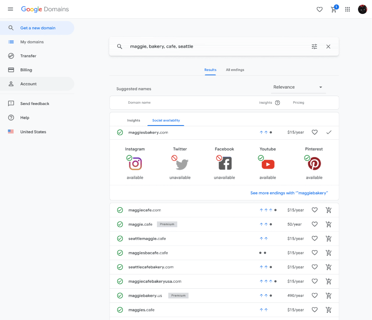Favorite maggiecafe.com with heart icon
This screenshot has width=372, height=320.
(x=315, y=210)
